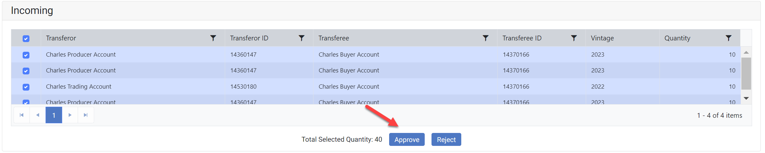Go to first page of results
The height and width of the screenshot is (153, 765).
pyautogui.click(x=22, y=115)
